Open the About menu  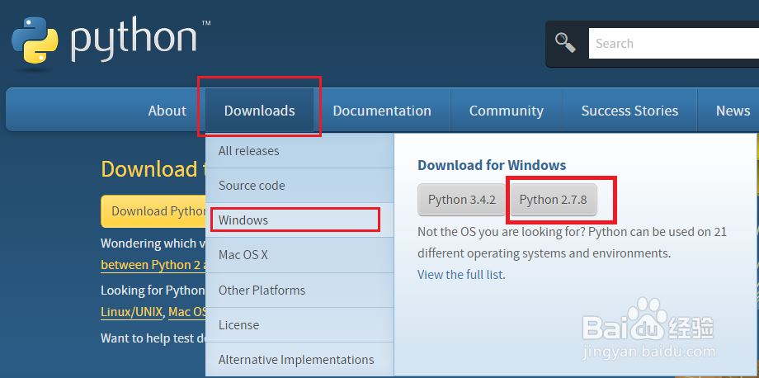(x=167, y=111)
